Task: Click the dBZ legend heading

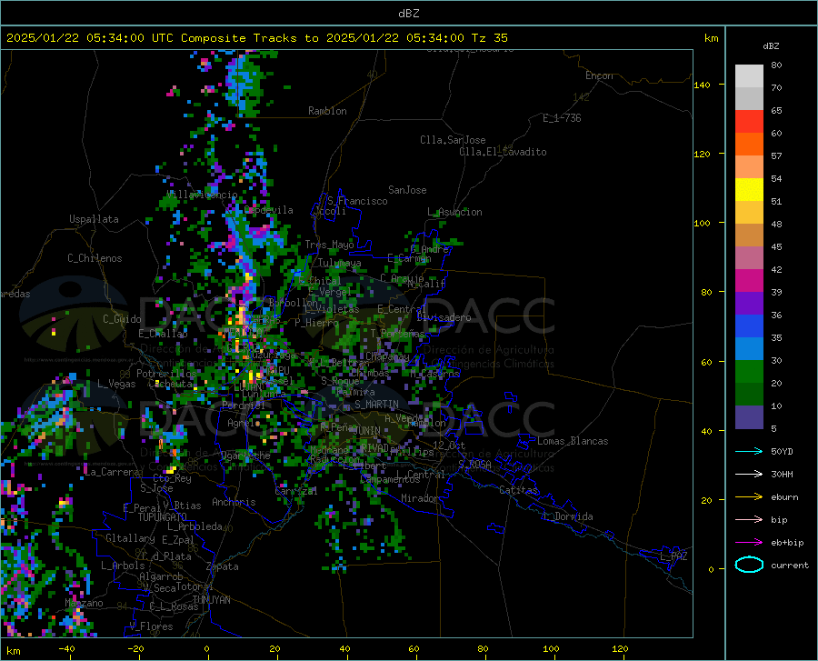Action: (x=771, y=45)
